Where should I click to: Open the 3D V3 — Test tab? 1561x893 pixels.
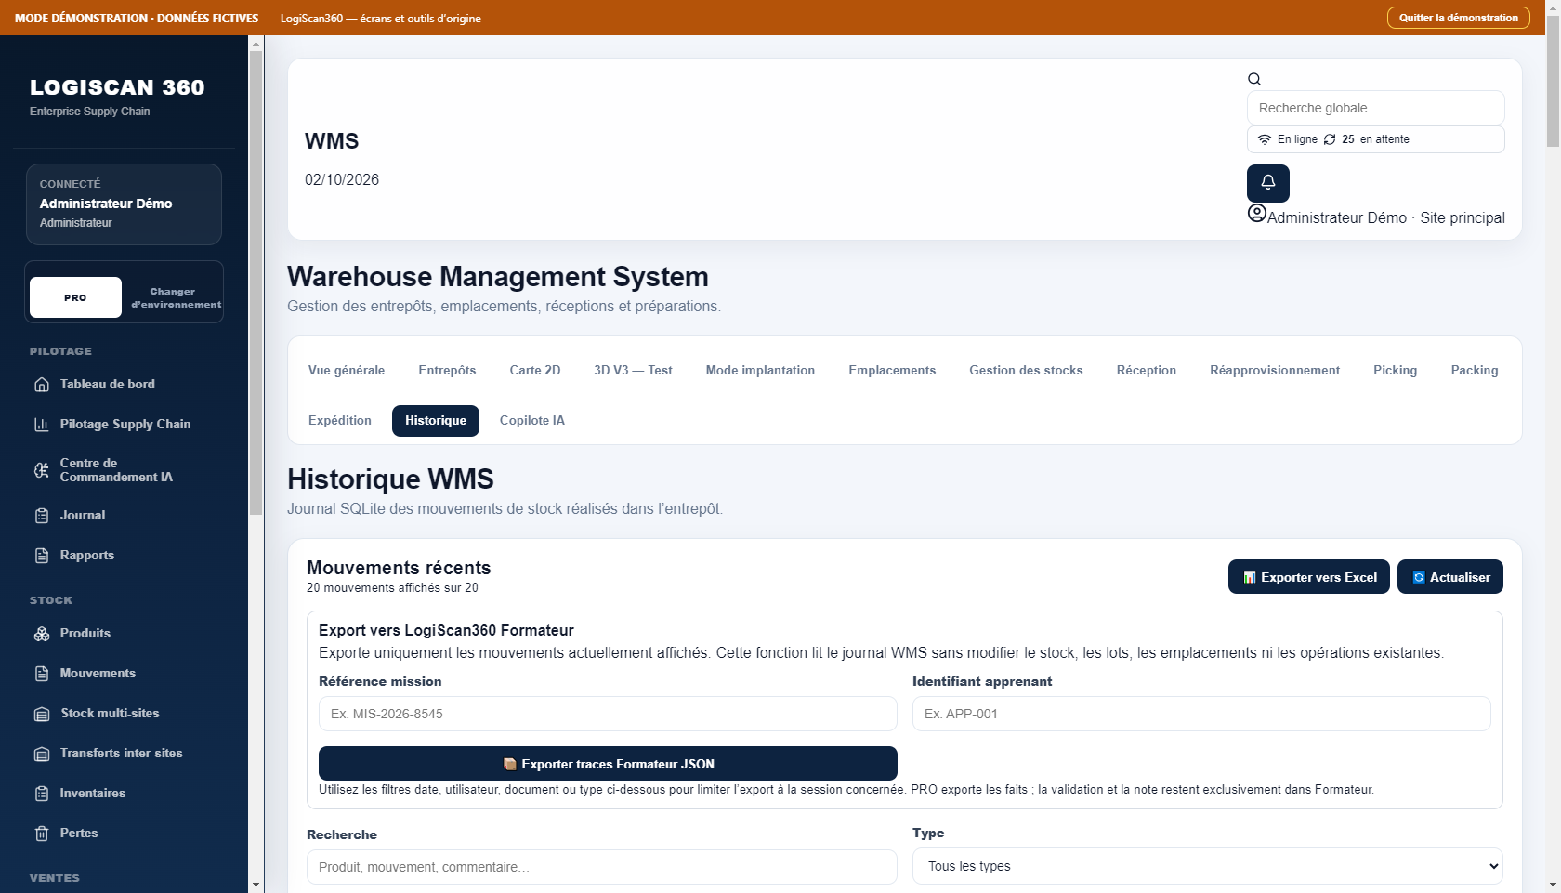[633, 370]
